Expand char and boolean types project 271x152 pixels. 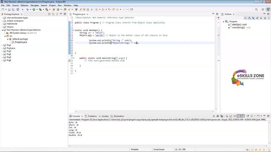point(2,18)
